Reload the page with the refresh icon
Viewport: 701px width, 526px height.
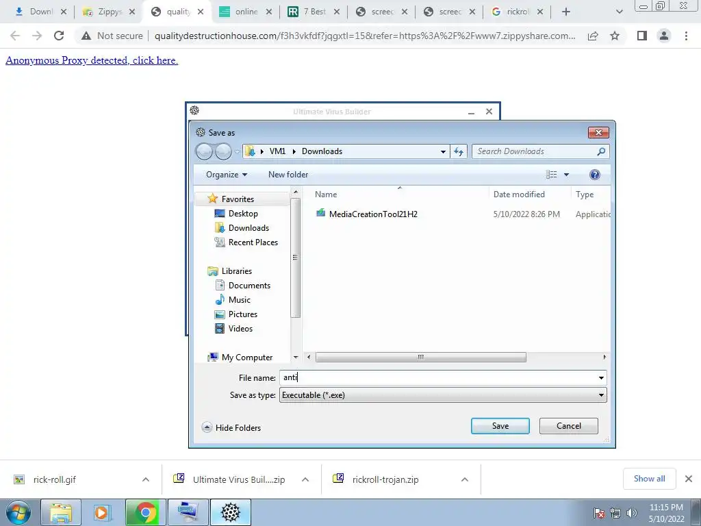[59, 36]
